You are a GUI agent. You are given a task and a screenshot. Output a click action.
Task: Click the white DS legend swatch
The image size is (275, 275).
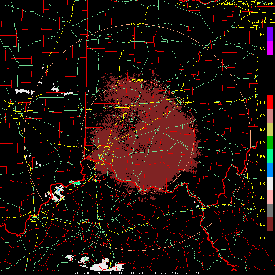pyautogui.click(x=270, y=183)
